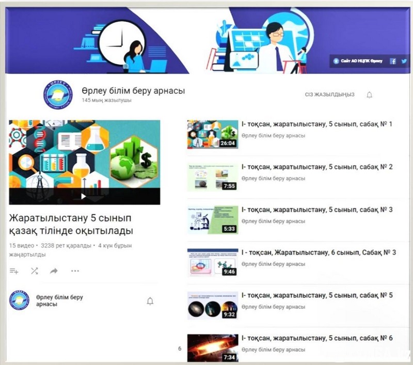This screenshot has height=365, width=413.
Task: Toggle the notification bell beside СІЗ ЖАЗЫЛДЫҢЫЗ
Action: click(x=369, y=95)
